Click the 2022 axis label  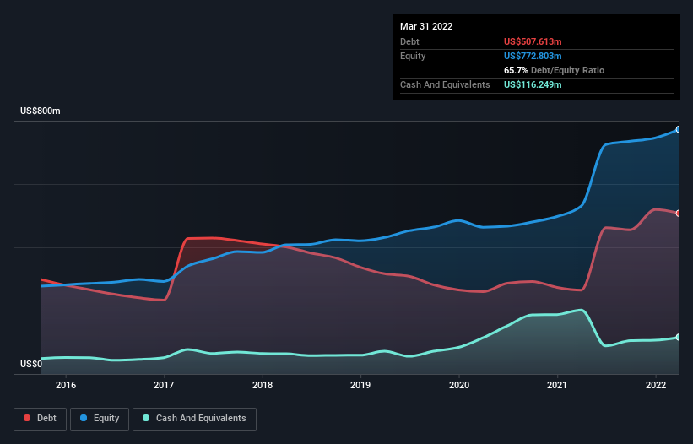coord(656,385)
